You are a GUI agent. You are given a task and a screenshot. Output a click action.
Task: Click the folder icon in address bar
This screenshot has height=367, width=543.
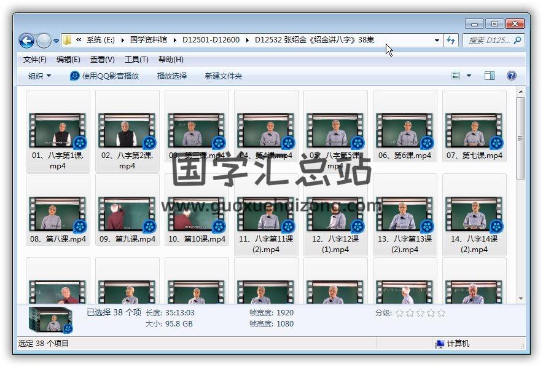tap(67, 41)
